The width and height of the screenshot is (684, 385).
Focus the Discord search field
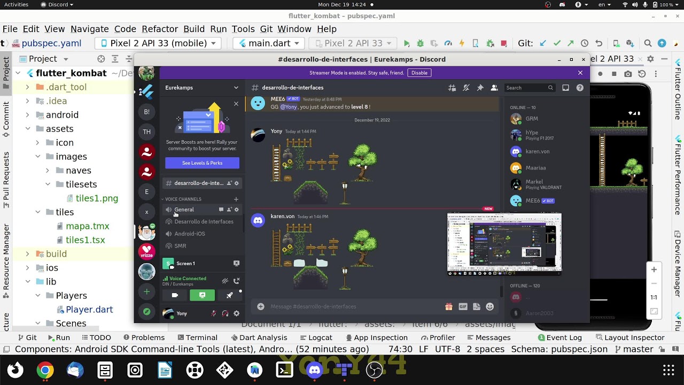pos(530,88)
